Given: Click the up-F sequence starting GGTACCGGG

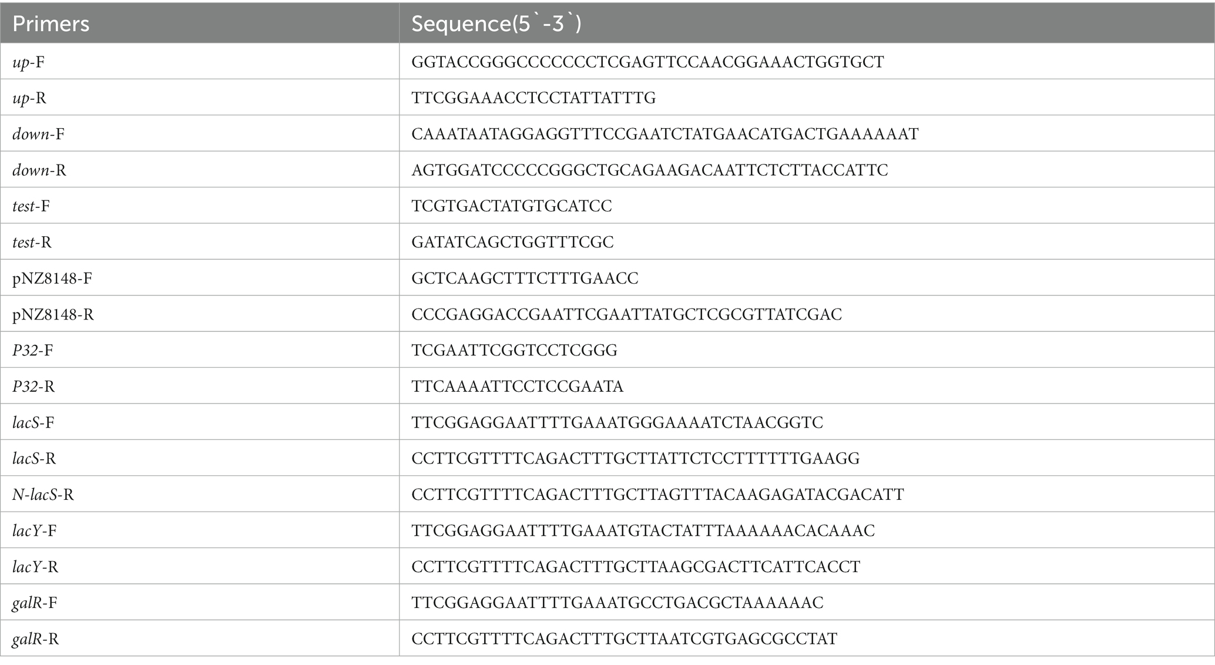Looking at the screenshot, I should (x=647, y=62).
